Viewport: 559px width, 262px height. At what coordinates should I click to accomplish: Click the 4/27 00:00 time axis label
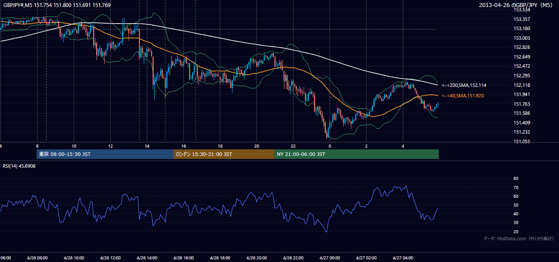pyautogui.click(x=329, y=258)
